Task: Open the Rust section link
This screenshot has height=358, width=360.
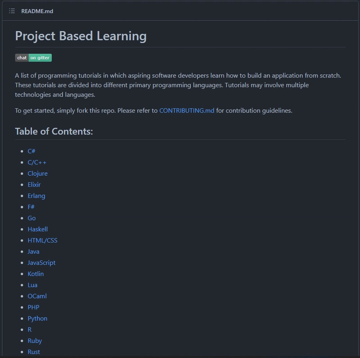Action: (34, 352)
